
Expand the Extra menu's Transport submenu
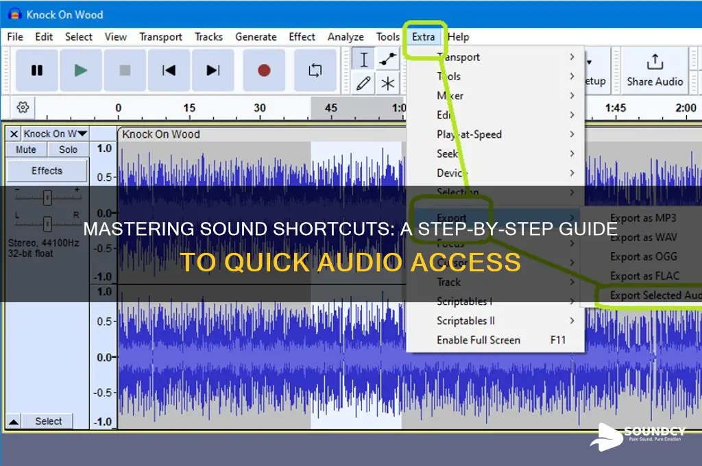click(x=495, y=57)
